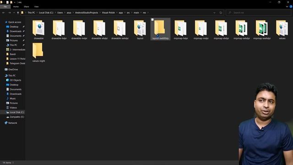Viewport: 293px width, 165px height.
Task: Open the mipmap-xhdpi folder
Action: coord(221,30)
